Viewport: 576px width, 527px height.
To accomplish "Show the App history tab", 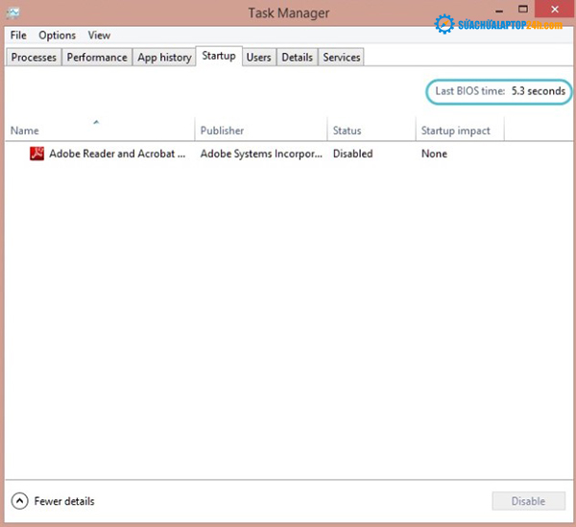I will (164, 58).
